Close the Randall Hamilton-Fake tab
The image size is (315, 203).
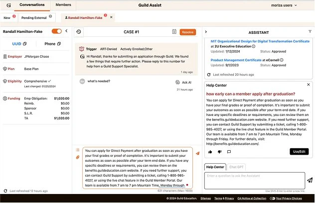[111, 17]
